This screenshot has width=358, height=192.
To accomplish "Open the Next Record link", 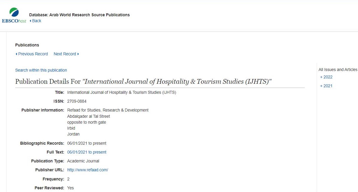I will tap(65, 54).
